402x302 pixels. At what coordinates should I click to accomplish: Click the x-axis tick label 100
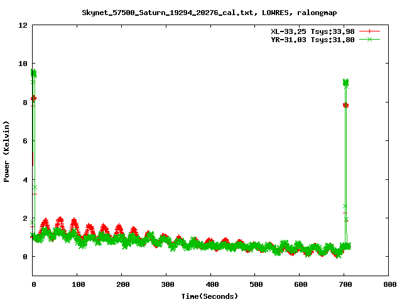pyautogui.click(x=78, y=284)
